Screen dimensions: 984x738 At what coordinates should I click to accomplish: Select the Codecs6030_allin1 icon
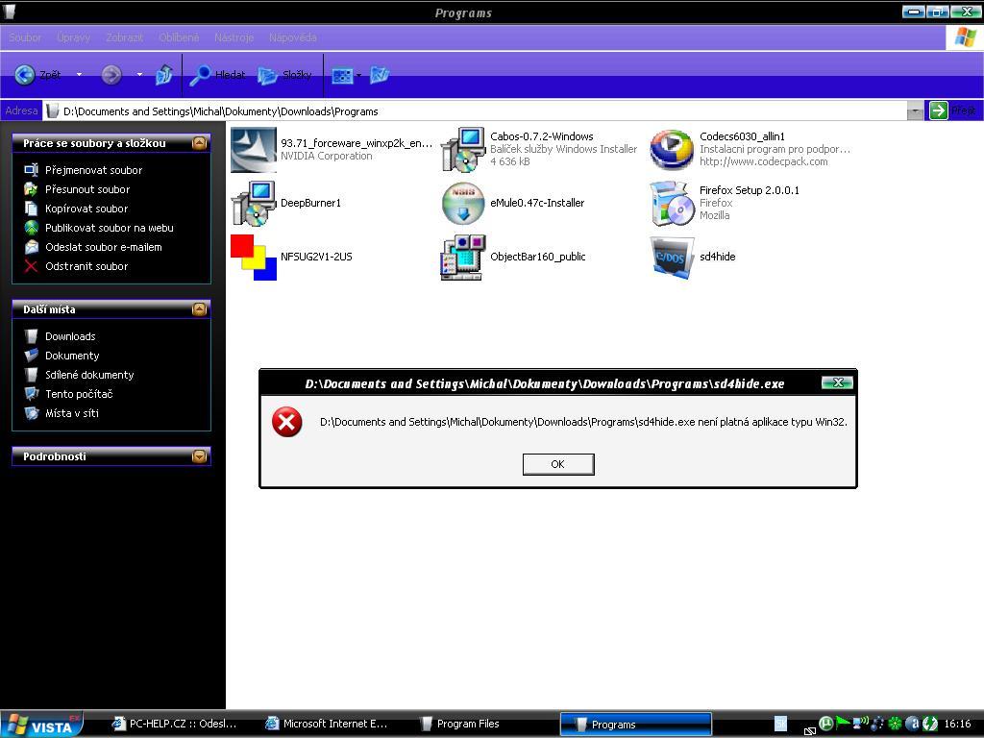point(672,150)
